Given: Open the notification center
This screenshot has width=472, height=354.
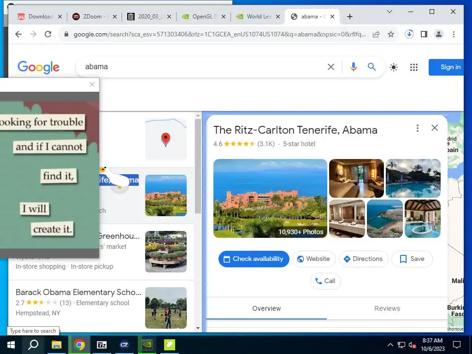Looking at the screenshot, I should [x=457, y=345].
